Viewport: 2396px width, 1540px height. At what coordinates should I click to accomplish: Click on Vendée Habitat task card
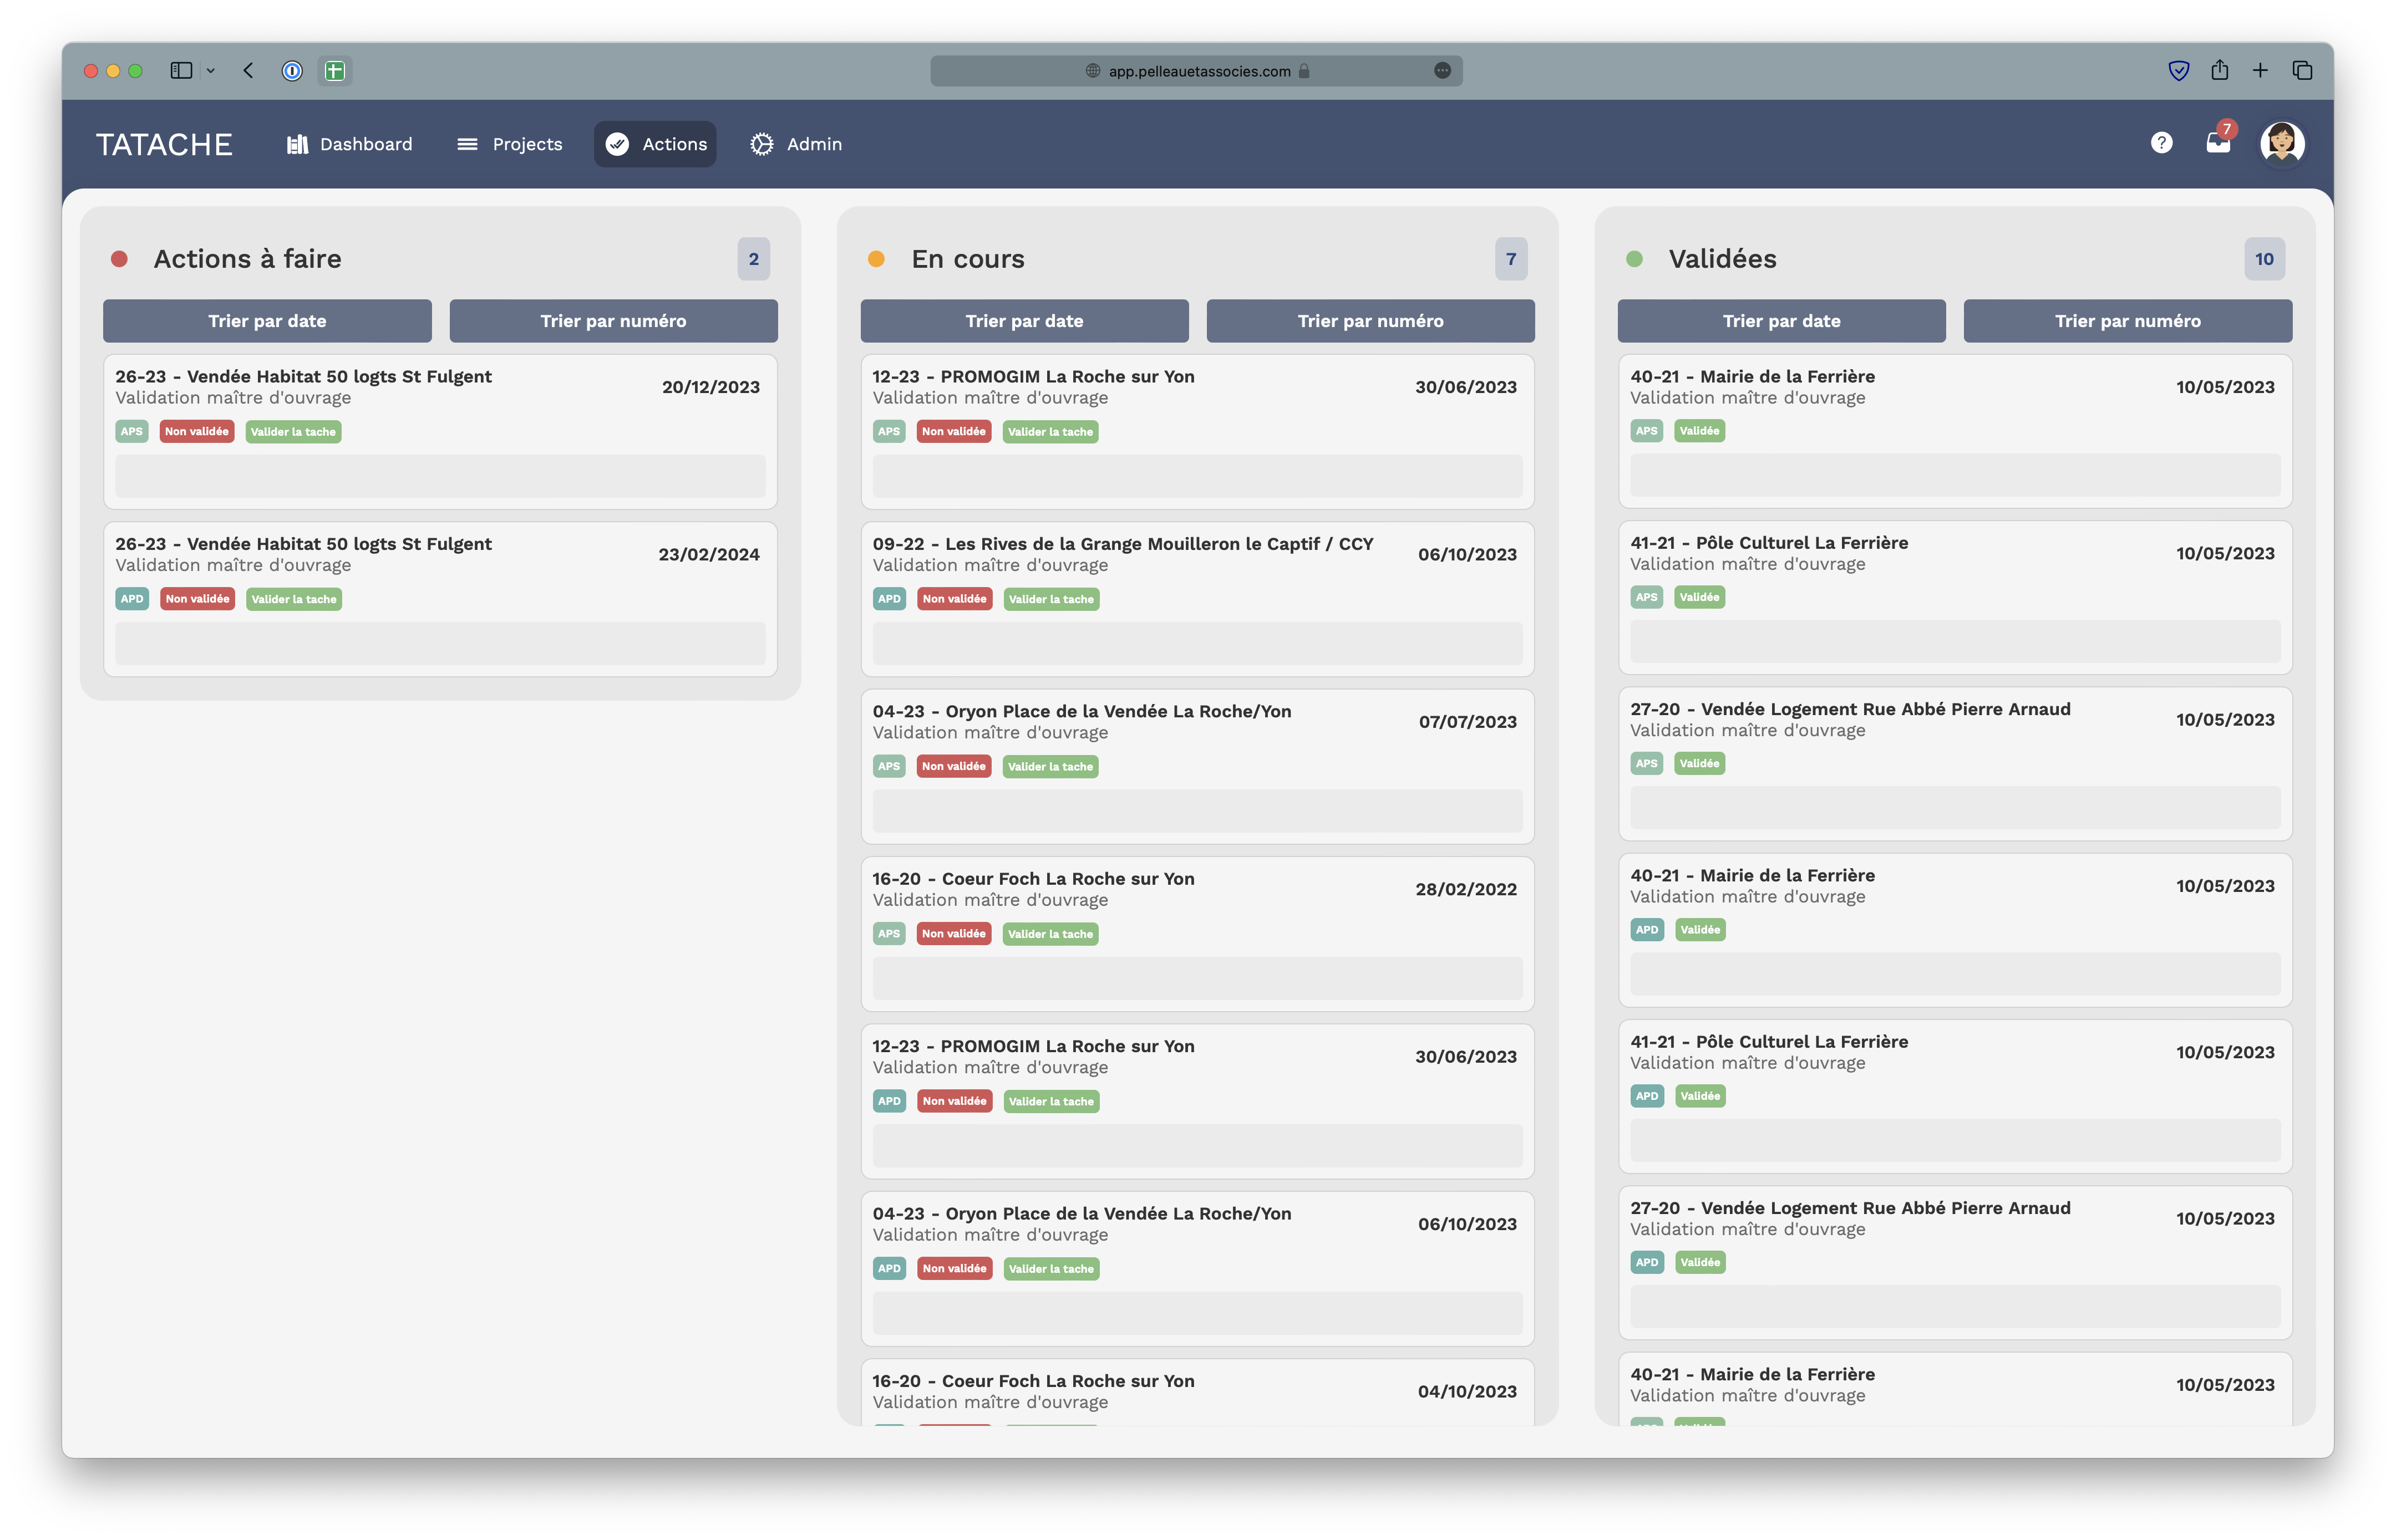coord(440,428)
